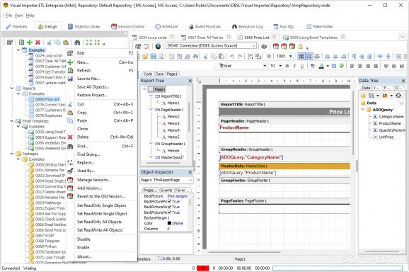Click the black Color clNone swatch
The image size is (409, 272).
point(169,223)
